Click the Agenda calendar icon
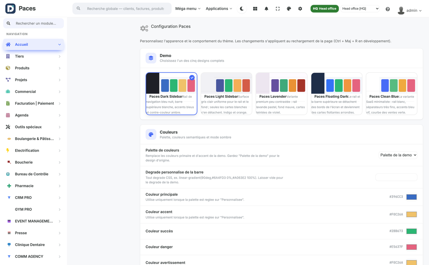 (8, 115)
